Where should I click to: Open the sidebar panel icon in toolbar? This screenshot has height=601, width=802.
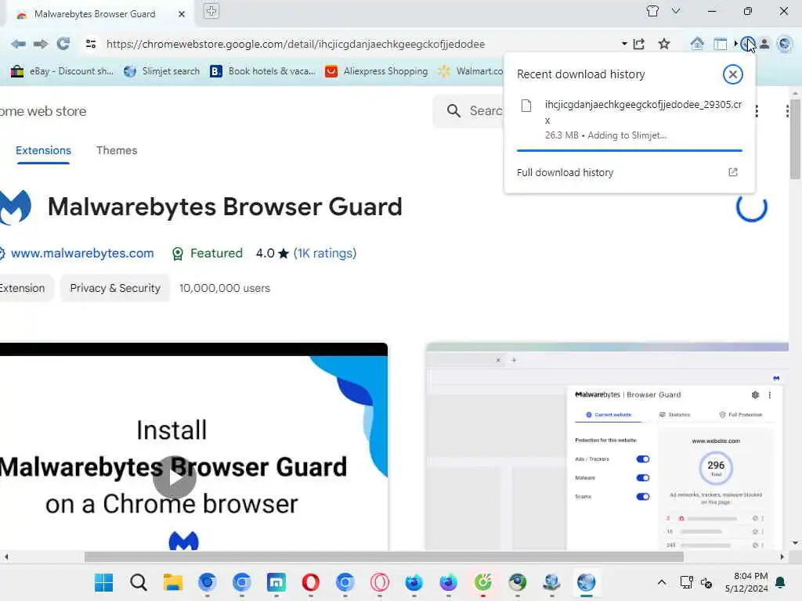[721, 44]
